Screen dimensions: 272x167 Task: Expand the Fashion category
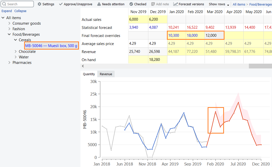click(x=9, y=29)
